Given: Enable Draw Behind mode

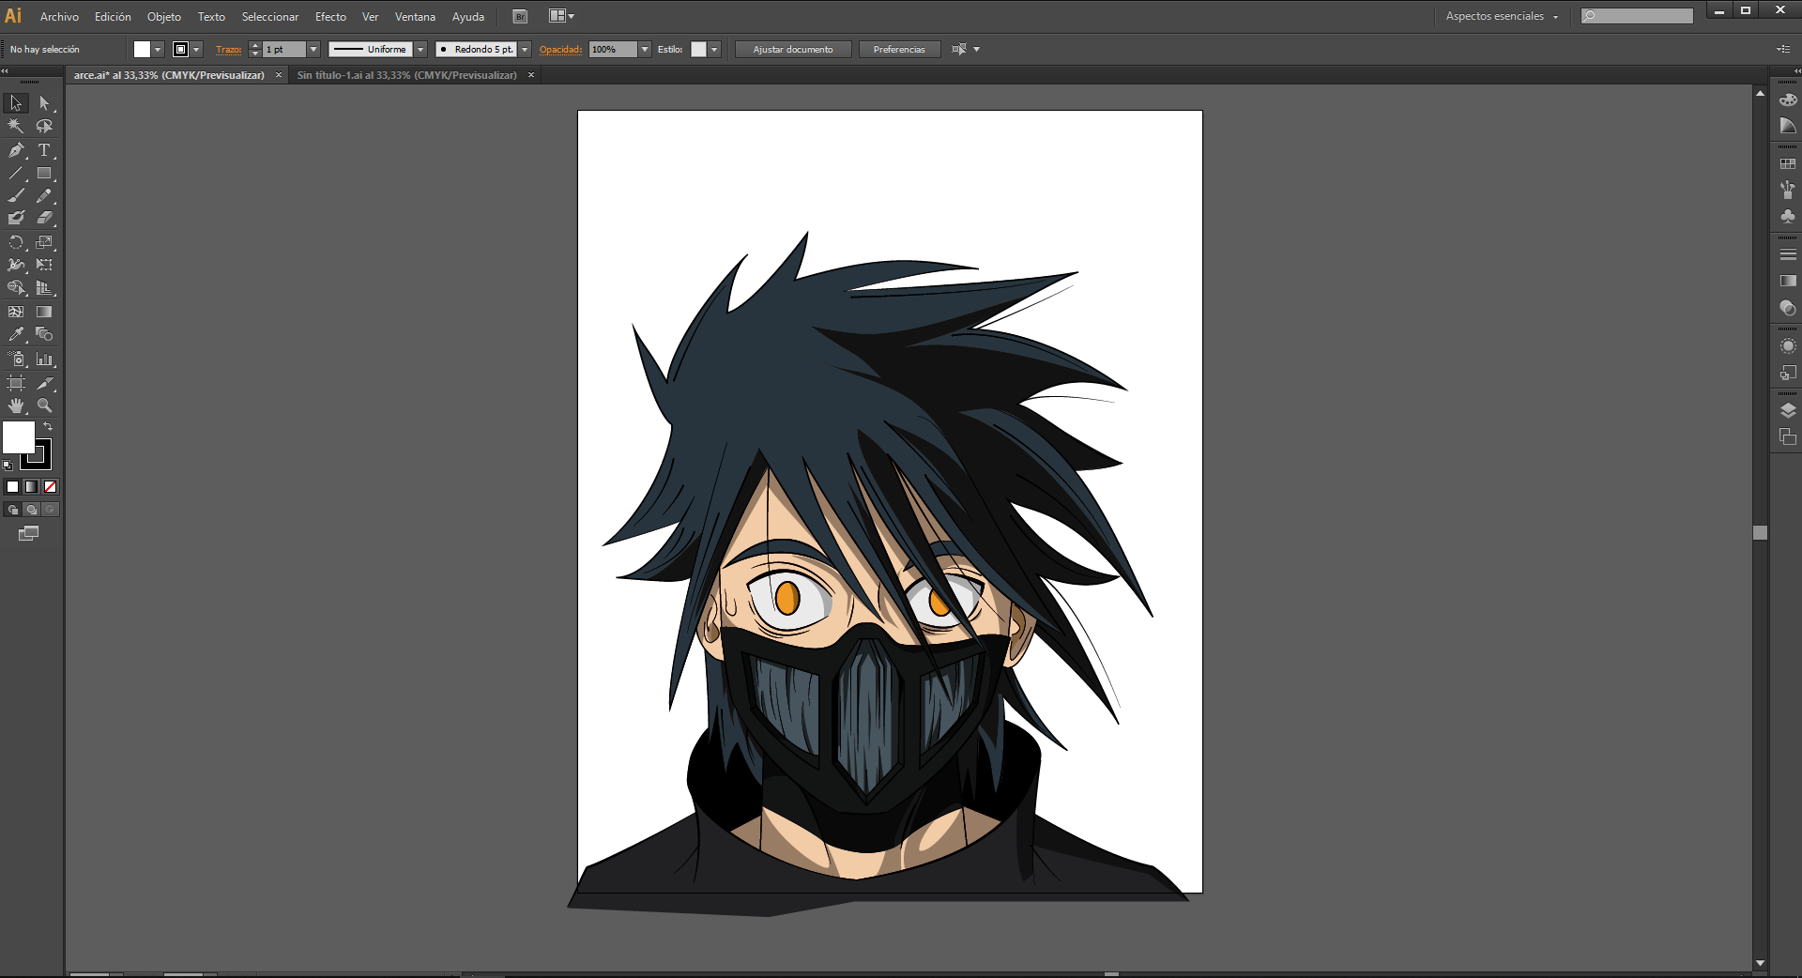Looking at the screenshot, I should pos(32,510).
